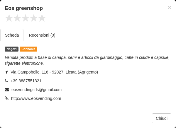176x128 pixels.
Task: Click the location arrow icon
Action: tap(6, 72)
